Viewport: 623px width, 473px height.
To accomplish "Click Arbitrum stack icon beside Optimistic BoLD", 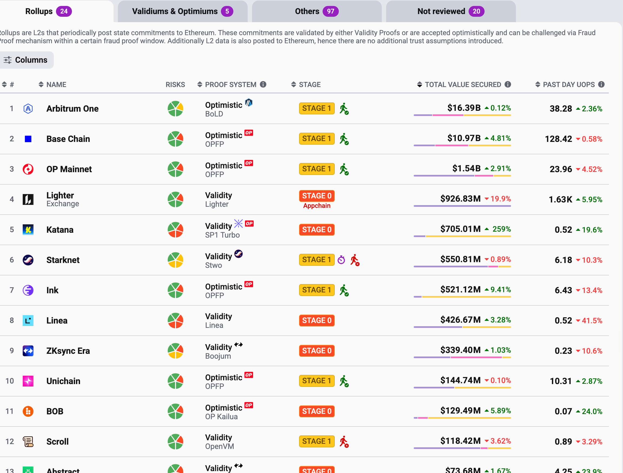I will point(249,102).
